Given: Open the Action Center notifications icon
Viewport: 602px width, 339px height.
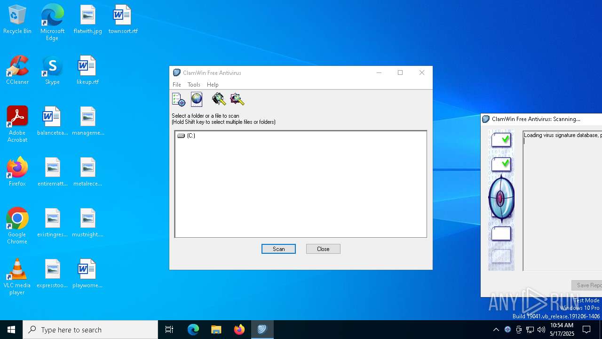Looking at the screenshot, I should point(586,330).
